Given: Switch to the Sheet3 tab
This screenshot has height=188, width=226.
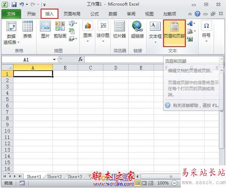Looking at the screenshot, I should coord(75,176).
